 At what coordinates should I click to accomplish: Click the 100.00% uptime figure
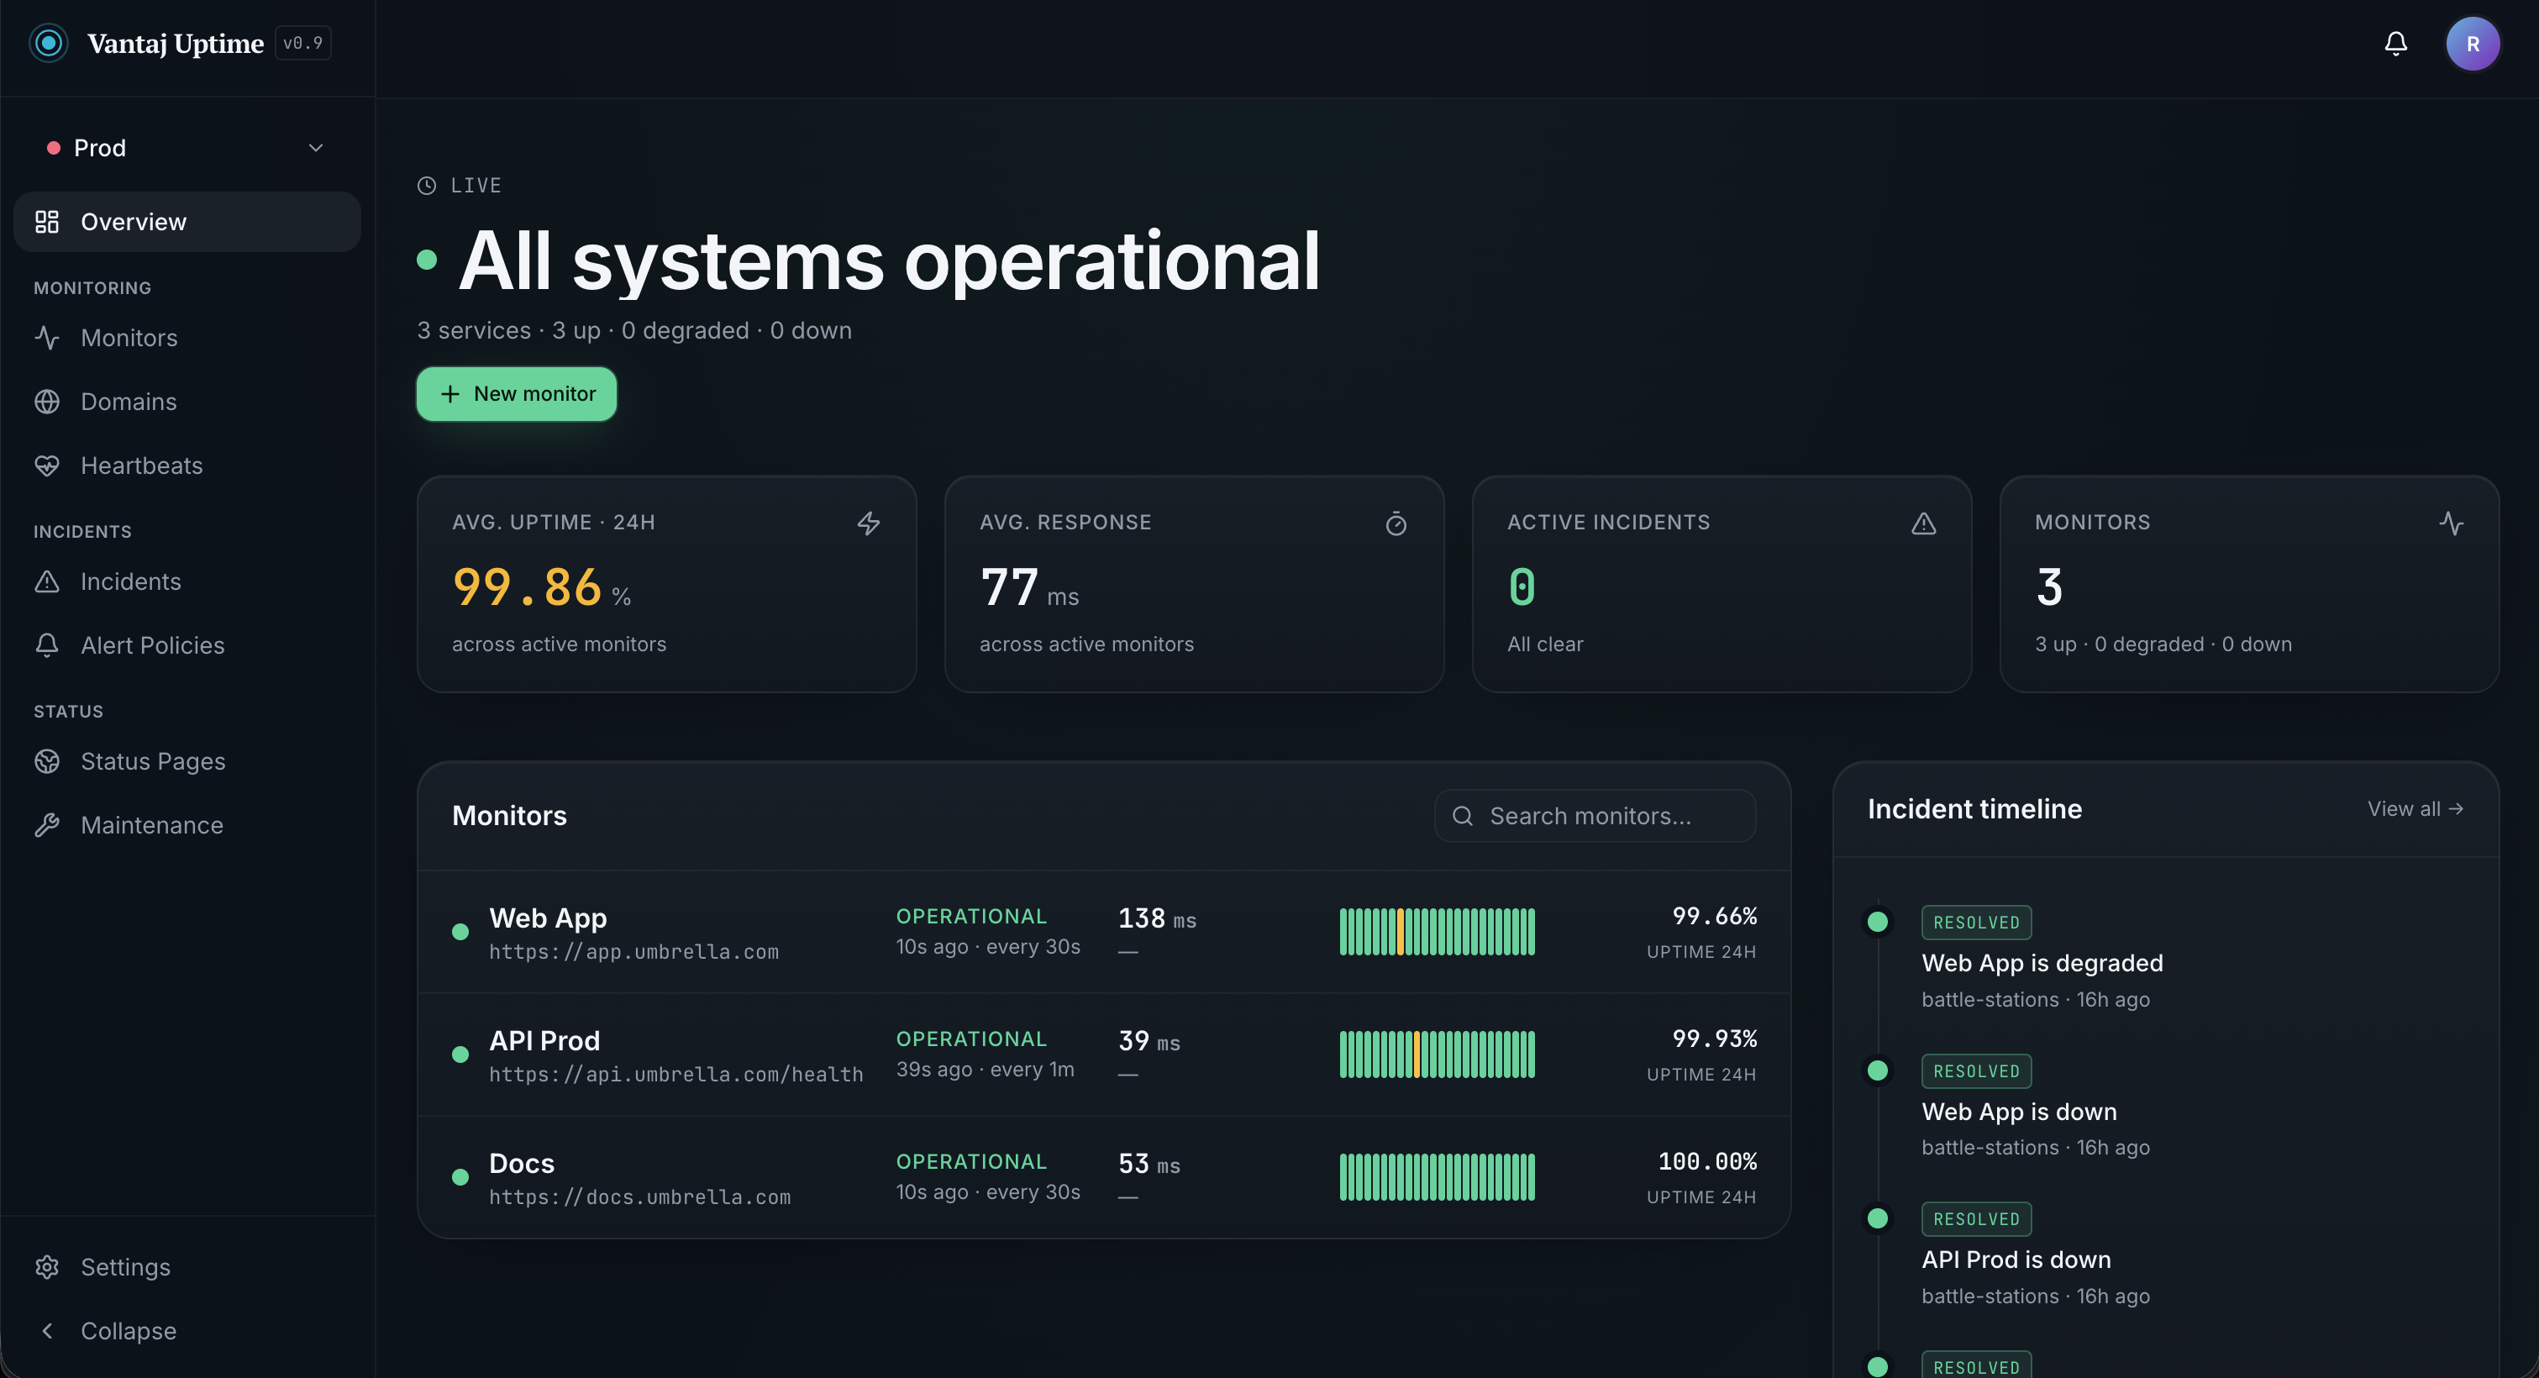pyautogui.click(x=1707, y=1162)
